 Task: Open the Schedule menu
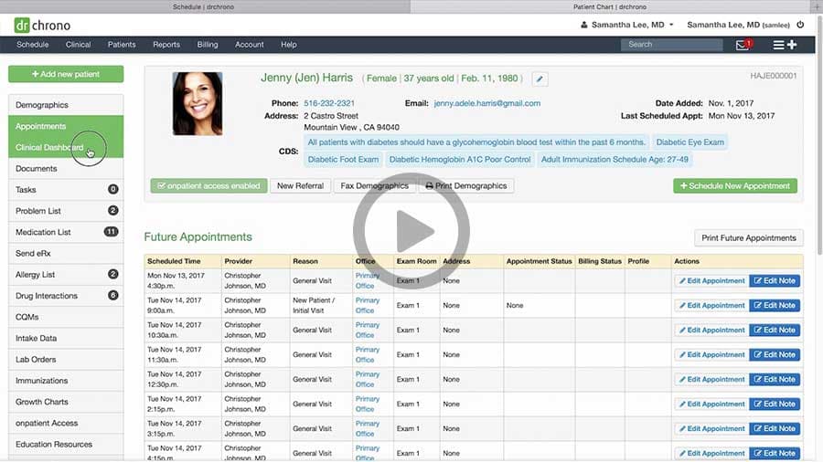point(33,45)
